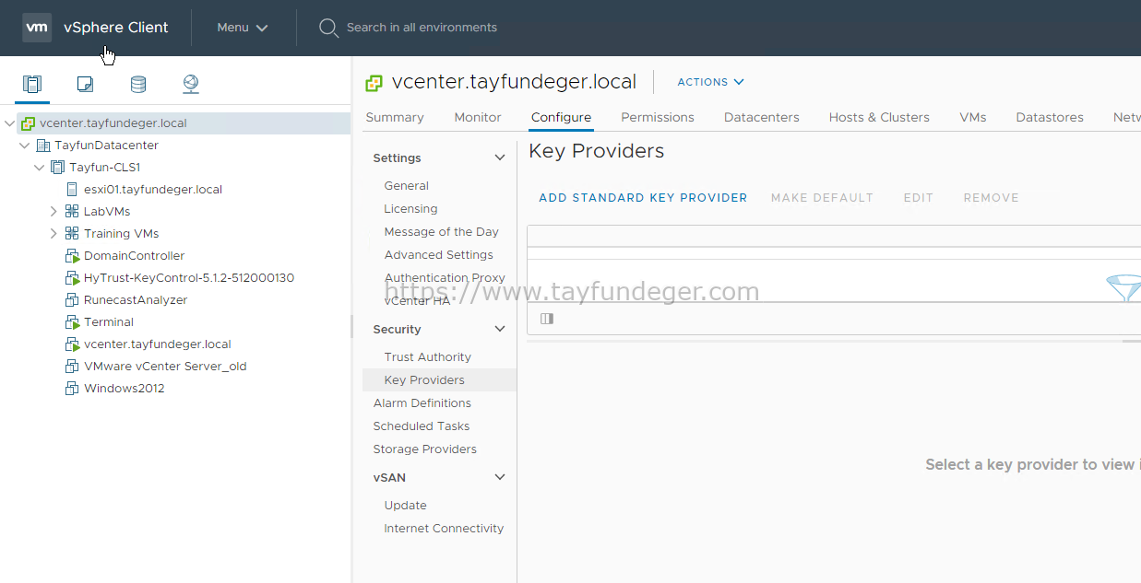1141x583 pixels.
Task: Click the DomainController VM icon
Action: click(72, 256)
